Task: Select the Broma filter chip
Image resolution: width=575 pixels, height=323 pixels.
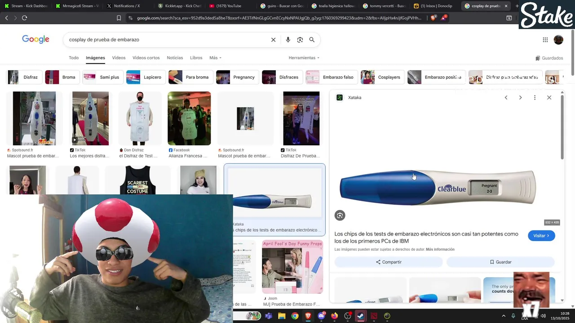Action: [x=62, y=77]
